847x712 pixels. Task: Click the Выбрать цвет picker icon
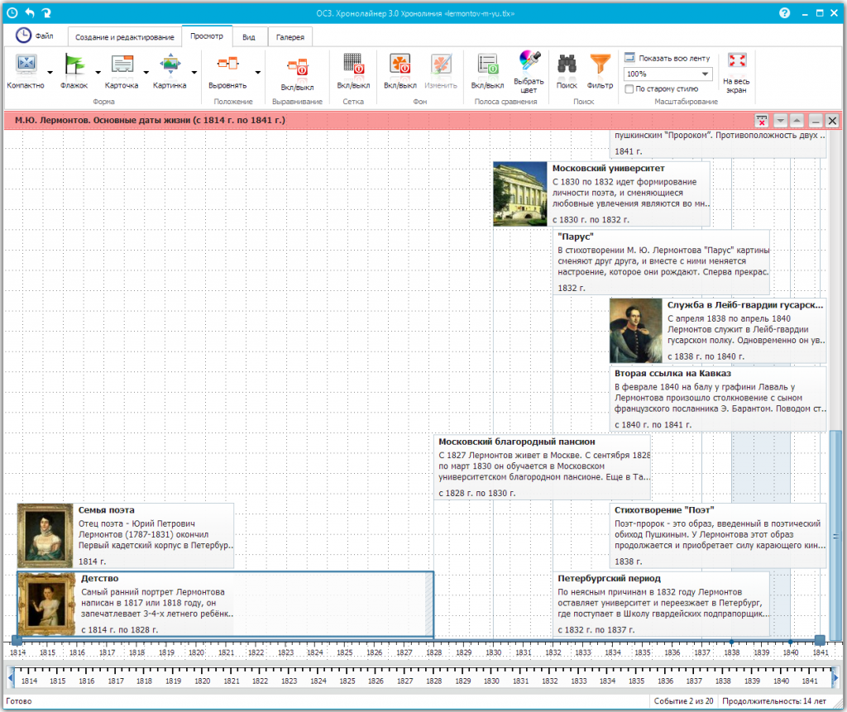click(529, 66)
